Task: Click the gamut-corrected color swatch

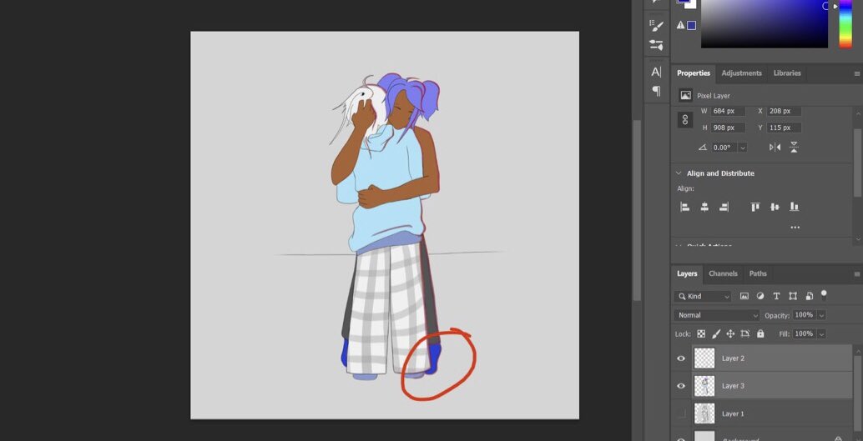Action: [x=692, y=25]
